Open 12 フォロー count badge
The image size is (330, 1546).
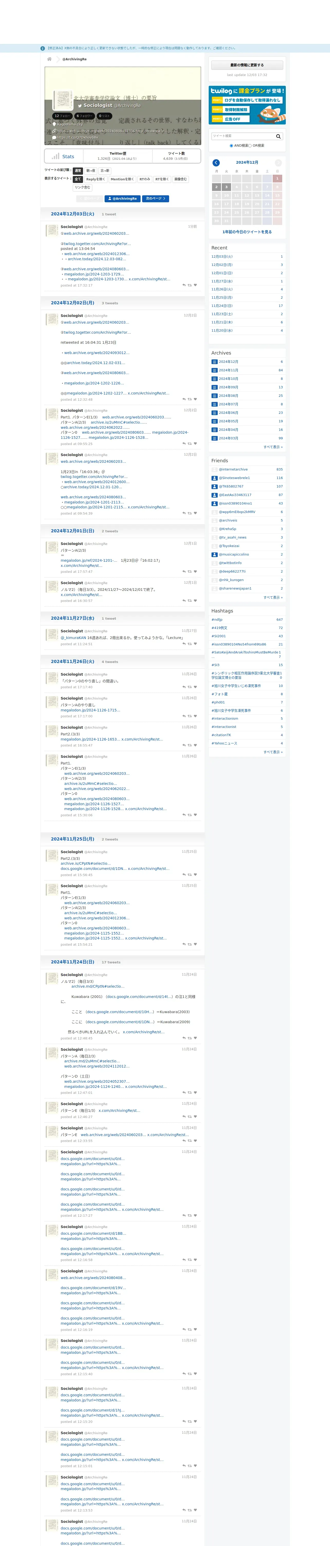point(62,116)
